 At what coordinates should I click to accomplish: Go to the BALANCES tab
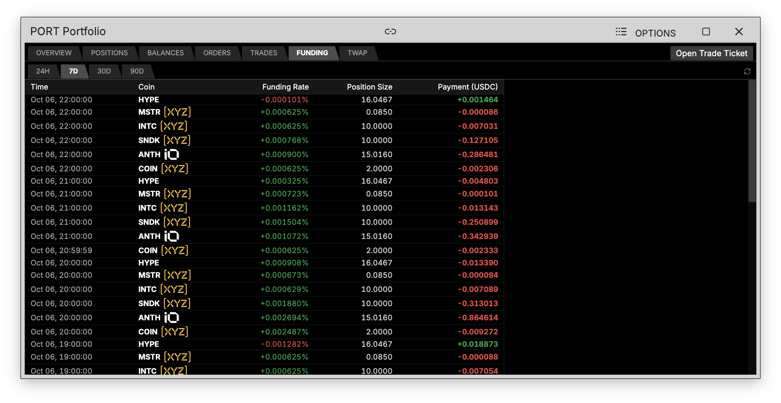pyautogui.click(x=165, y=53)
